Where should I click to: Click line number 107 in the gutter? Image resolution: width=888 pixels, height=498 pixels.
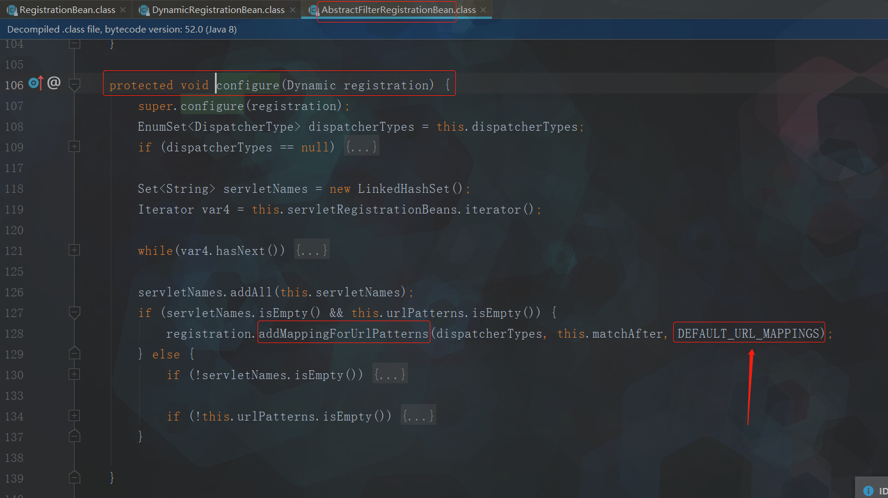pos(14,106)
